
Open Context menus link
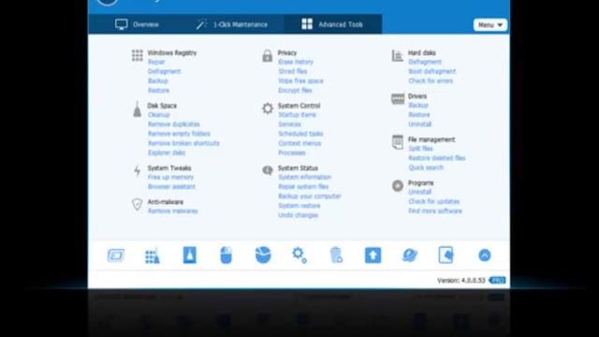299,143
